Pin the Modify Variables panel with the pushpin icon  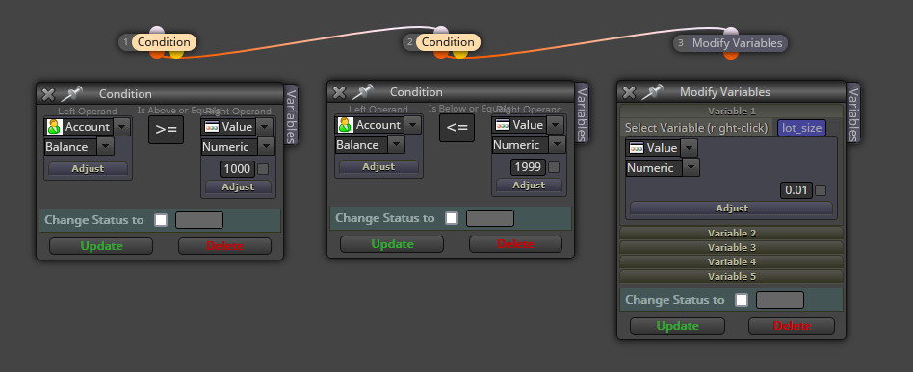coord(652,92)
